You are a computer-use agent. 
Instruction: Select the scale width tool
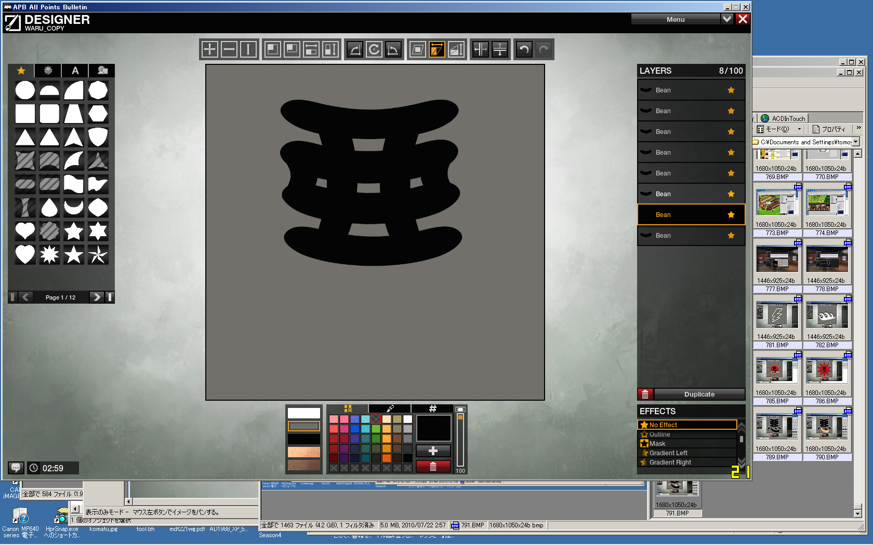pos(311,49)
